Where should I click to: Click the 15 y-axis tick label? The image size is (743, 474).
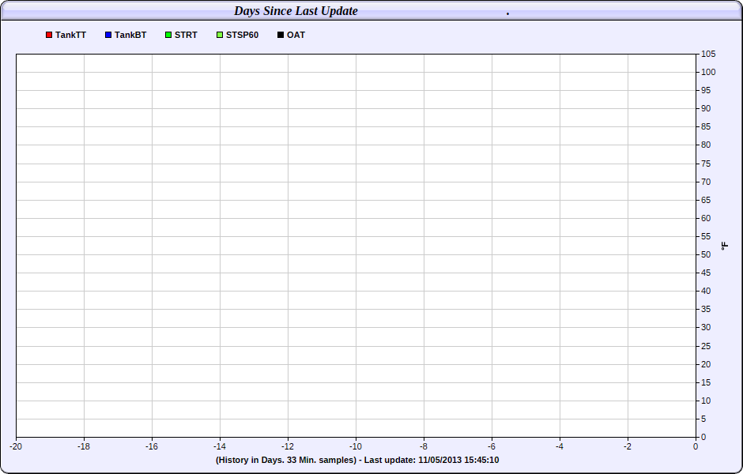(706, 382)
